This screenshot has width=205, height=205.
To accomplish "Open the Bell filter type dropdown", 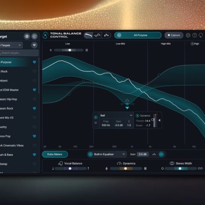I will click(117, 115).
